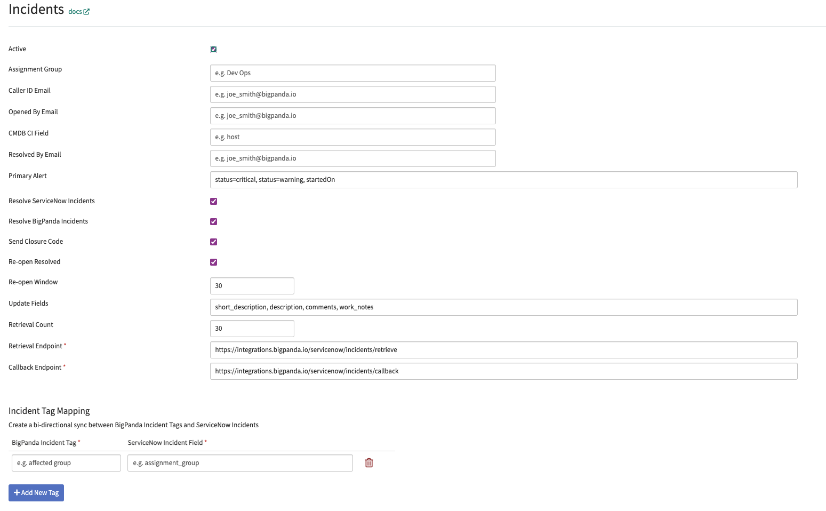Open the Incidents docs link
The width and height of the screenshot is (826, 511).
pyautogui.click(x=79, y=12)
